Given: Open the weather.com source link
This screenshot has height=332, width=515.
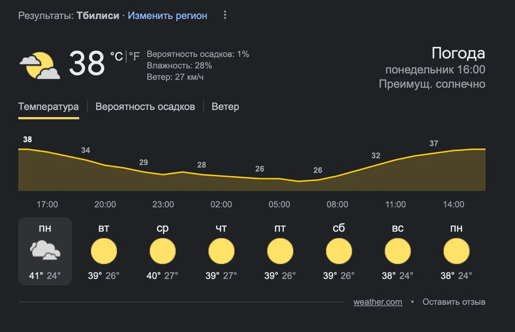Looking at the screenshot, I should 378,302.
